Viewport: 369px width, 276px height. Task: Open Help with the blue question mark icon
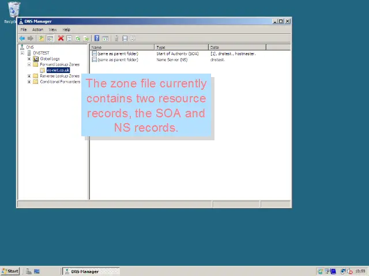click(x=97, y=38)
